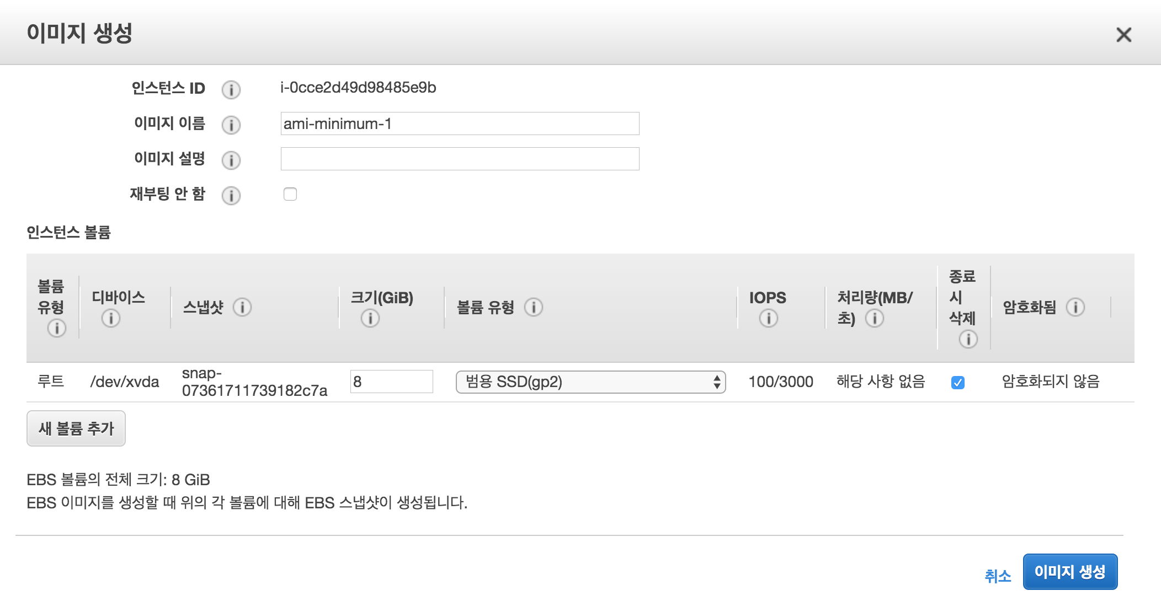This screenshot has width=1161, height=612.
Task: Click info icon next to 인스턴스 ID
Action: tap(231, 89)
